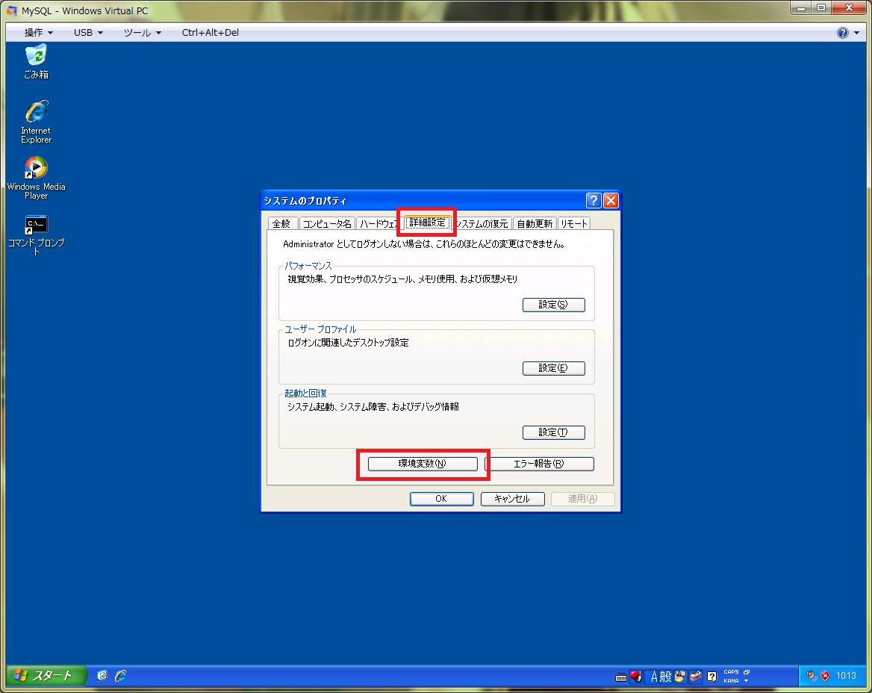Open 起動と回復 設定(T) button
The image size is (872, 693).
coord(553,432)
